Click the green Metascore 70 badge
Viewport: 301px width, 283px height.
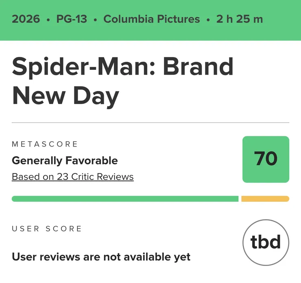click(266, 159)
